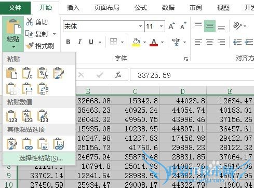Choose the Paste as Linked Picture option

pyautogui.click(x=59, y=144)
